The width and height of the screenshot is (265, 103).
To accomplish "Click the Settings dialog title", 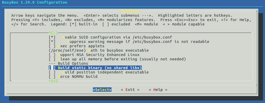I will [130, 11].
